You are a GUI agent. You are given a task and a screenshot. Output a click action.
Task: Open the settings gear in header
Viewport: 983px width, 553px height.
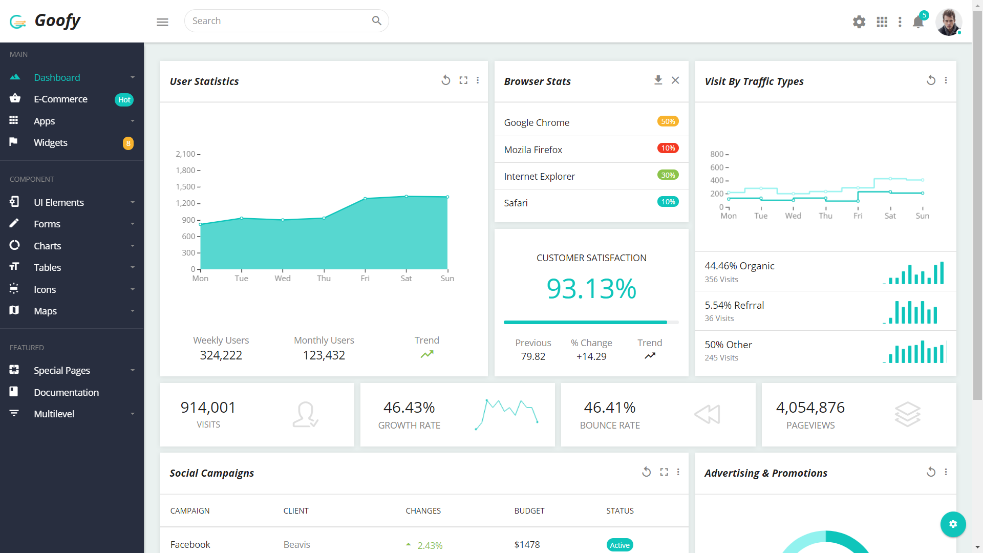point(859,22)
